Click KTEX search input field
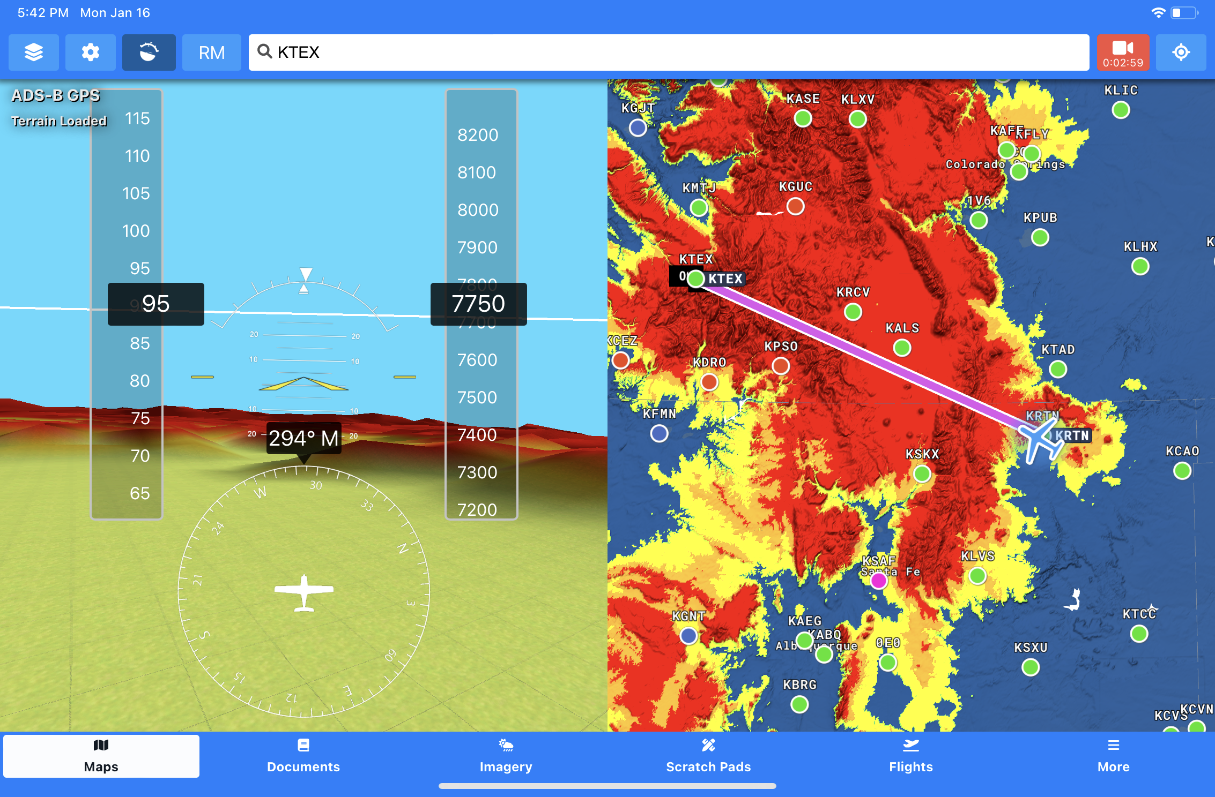 [x=666, y=50]
